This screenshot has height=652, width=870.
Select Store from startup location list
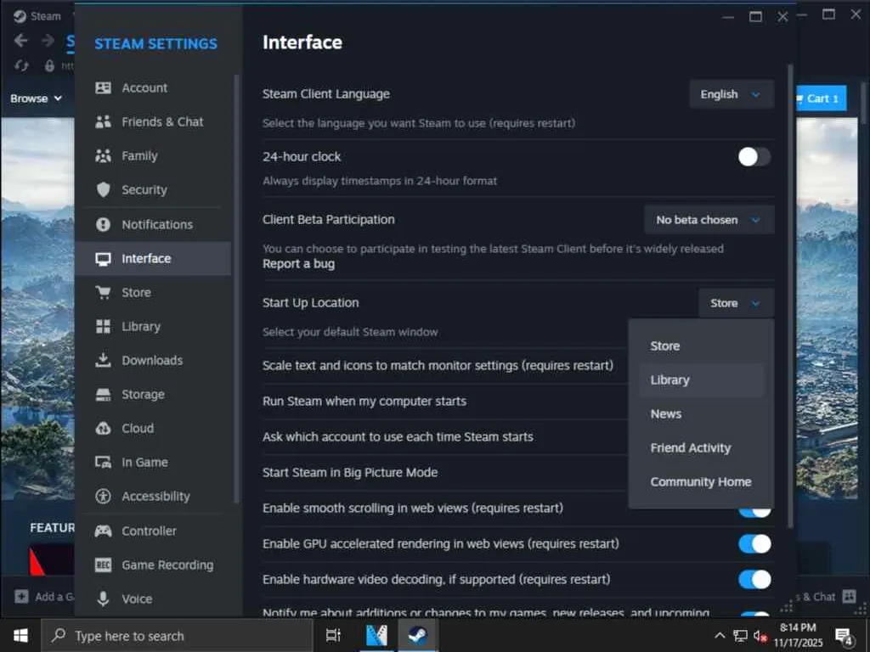(x=701, y=346)
